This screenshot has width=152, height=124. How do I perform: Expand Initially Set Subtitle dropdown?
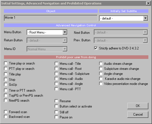145,18
